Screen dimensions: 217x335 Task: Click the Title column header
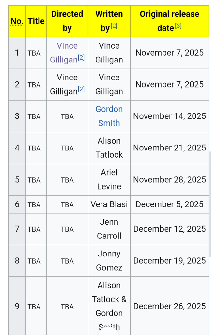[36, 21]
